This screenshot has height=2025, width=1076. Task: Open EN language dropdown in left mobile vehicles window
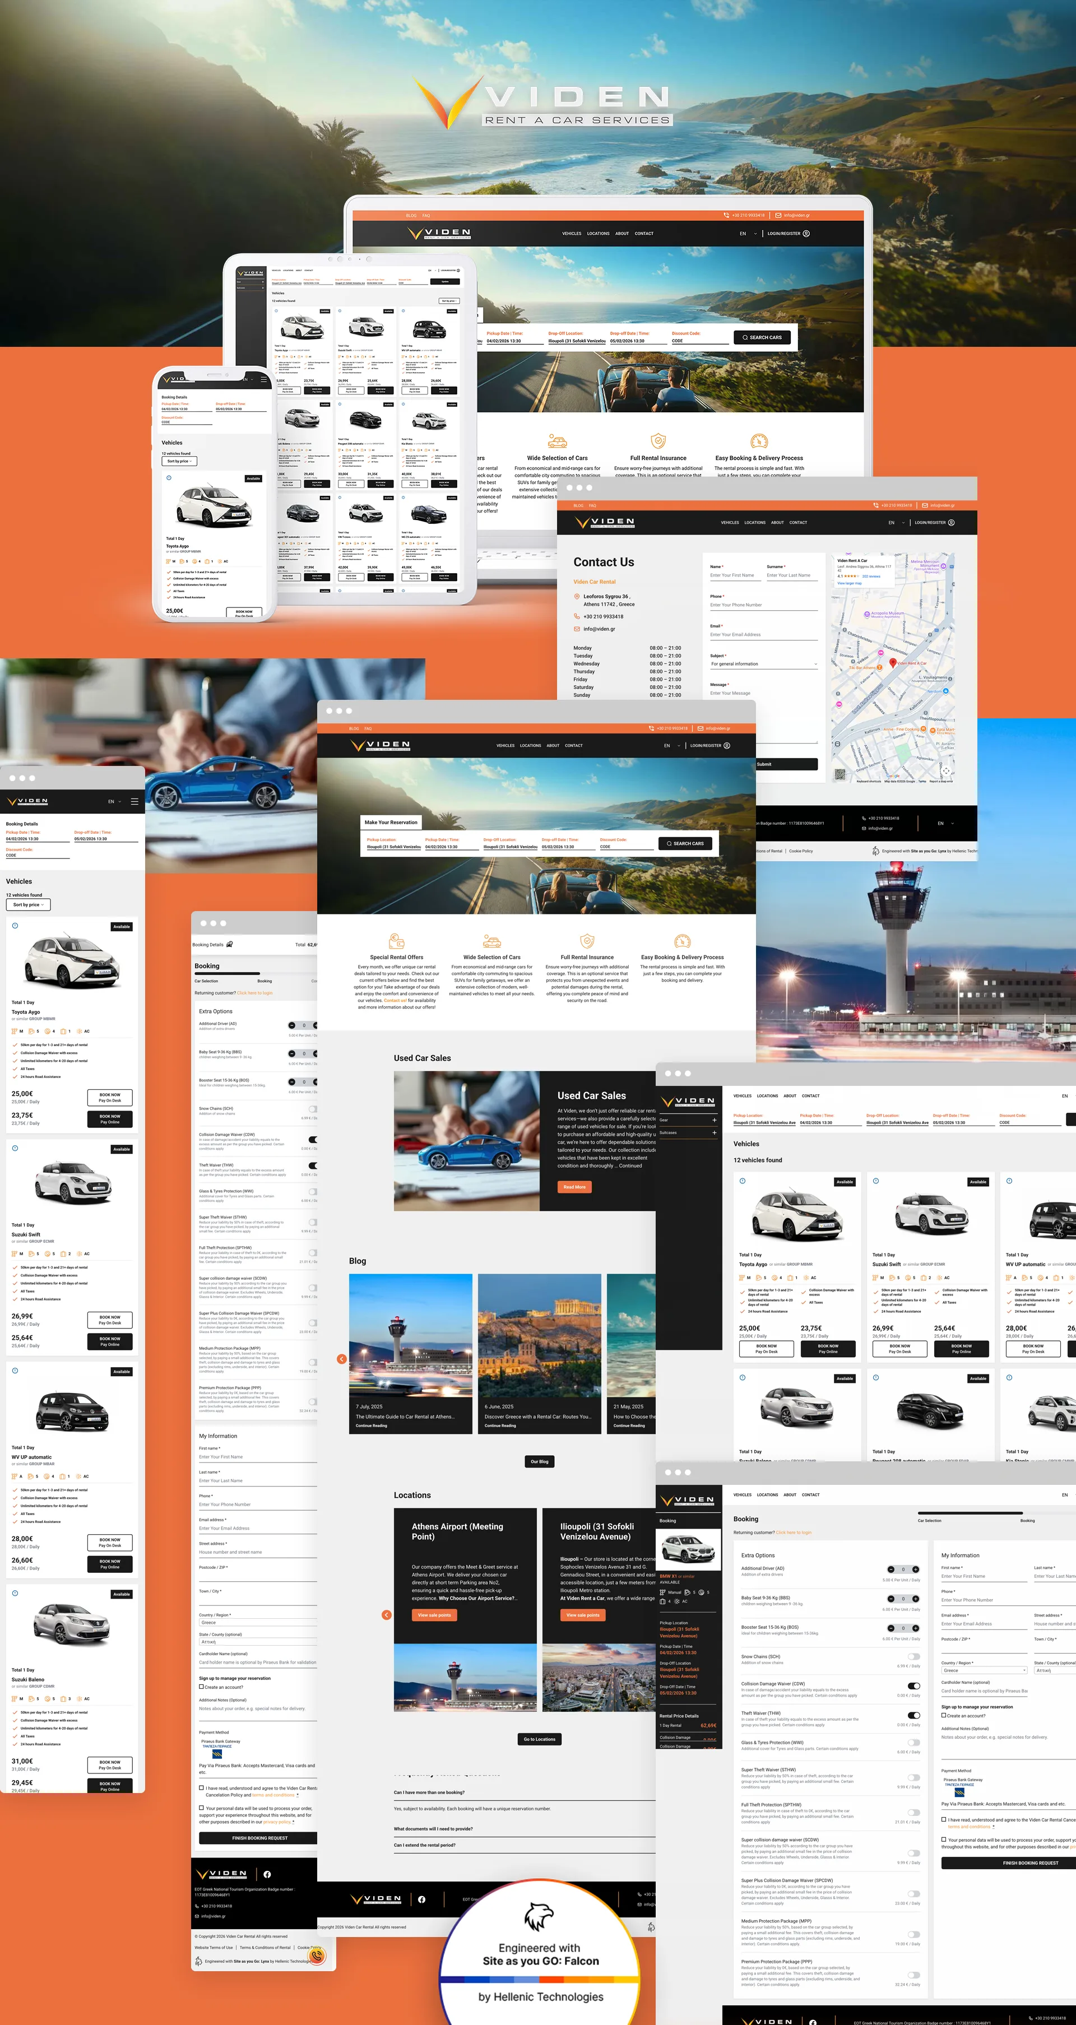115,802
